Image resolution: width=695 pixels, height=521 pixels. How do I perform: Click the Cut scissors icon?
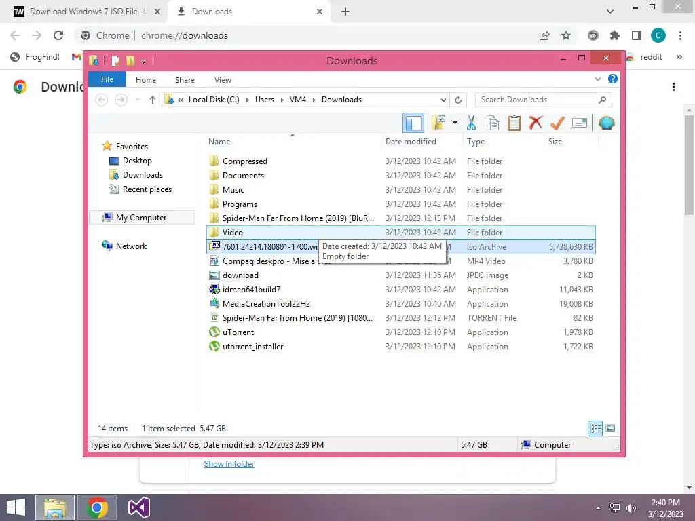point(471,123)
